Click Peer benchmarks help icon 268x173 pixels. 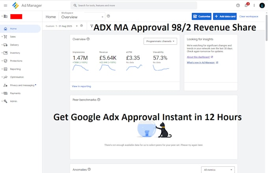(99, 100)
